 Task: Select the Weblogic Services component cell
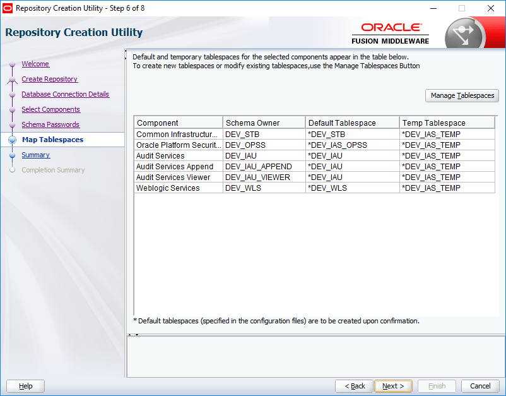click(x=179, y=188)
